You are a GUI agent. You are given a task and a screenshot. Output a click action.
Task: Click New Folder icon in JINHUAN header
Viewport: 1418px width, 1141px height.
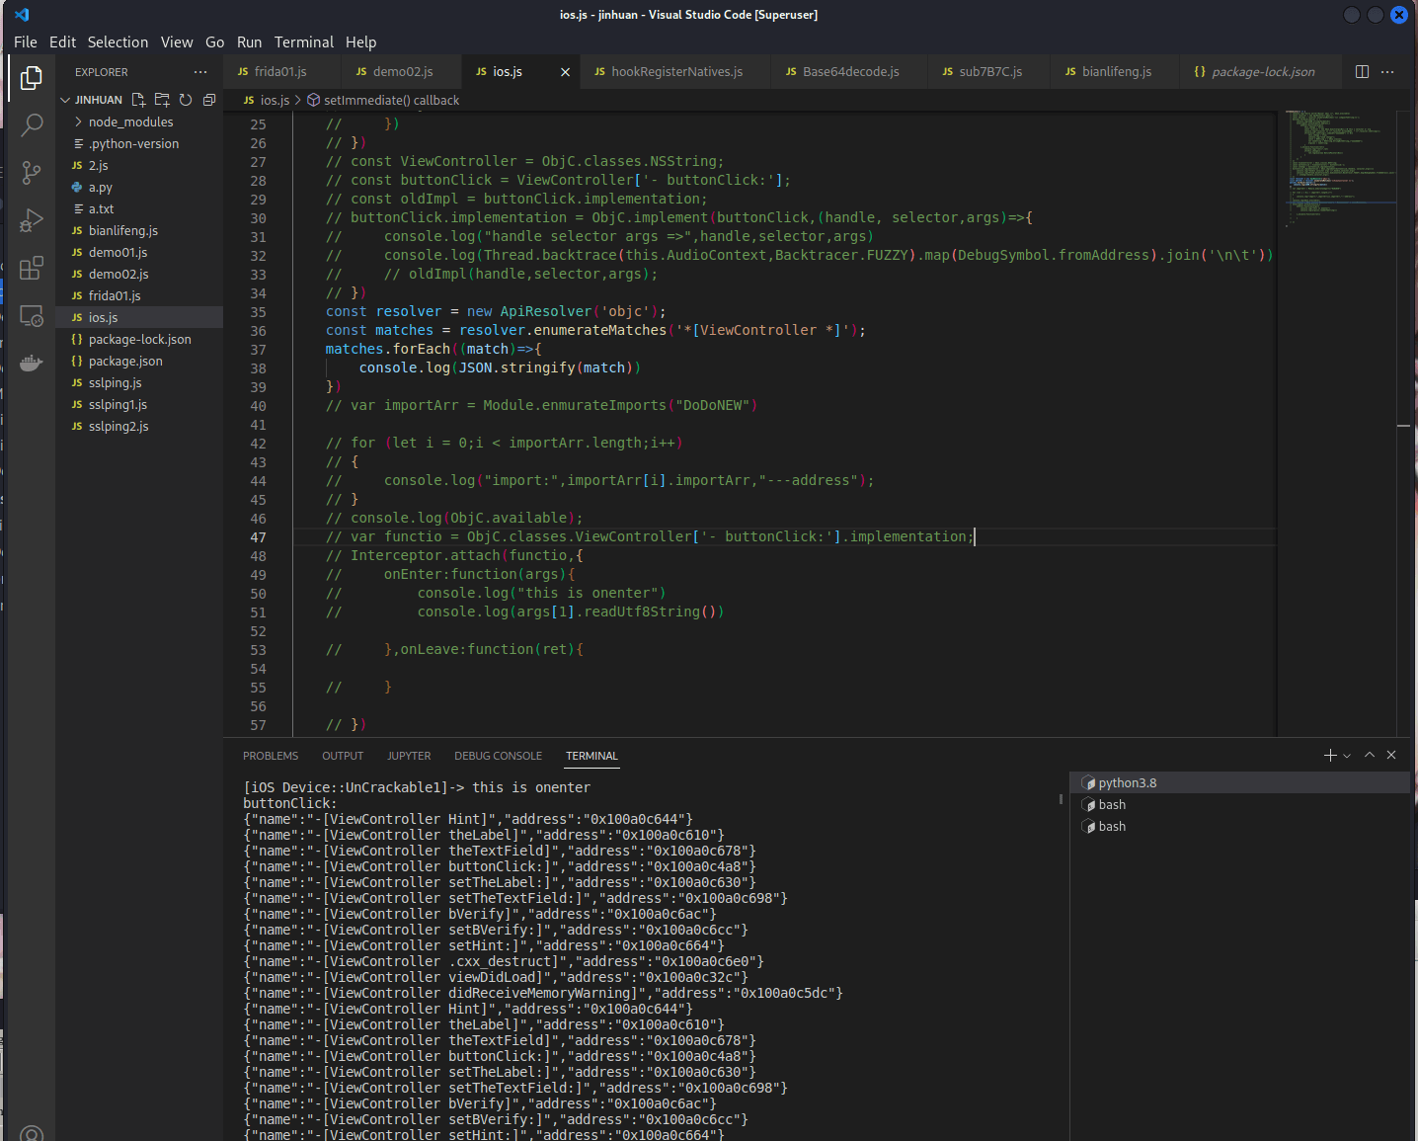click(x=162, y=100)
